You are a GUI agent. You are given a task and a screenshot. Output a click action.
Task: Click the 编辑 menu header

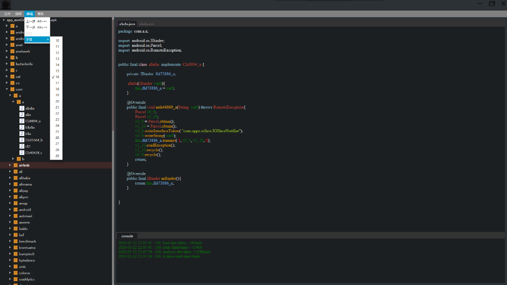click(x=30, y=14)
